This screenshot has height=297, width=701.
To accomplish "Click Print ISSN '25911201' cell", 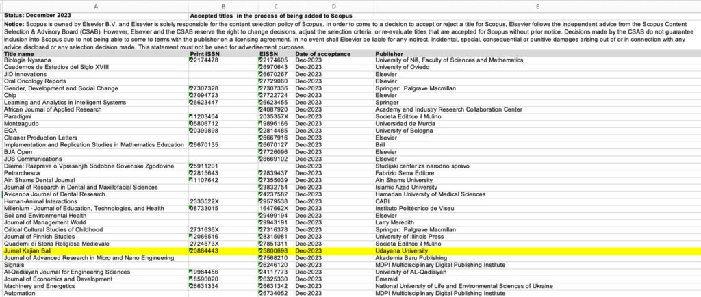I will (224, 166).
